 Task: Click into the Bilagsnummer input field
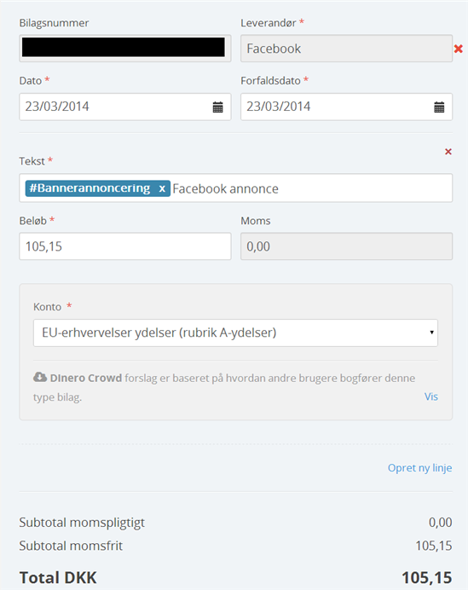[125, 49]
